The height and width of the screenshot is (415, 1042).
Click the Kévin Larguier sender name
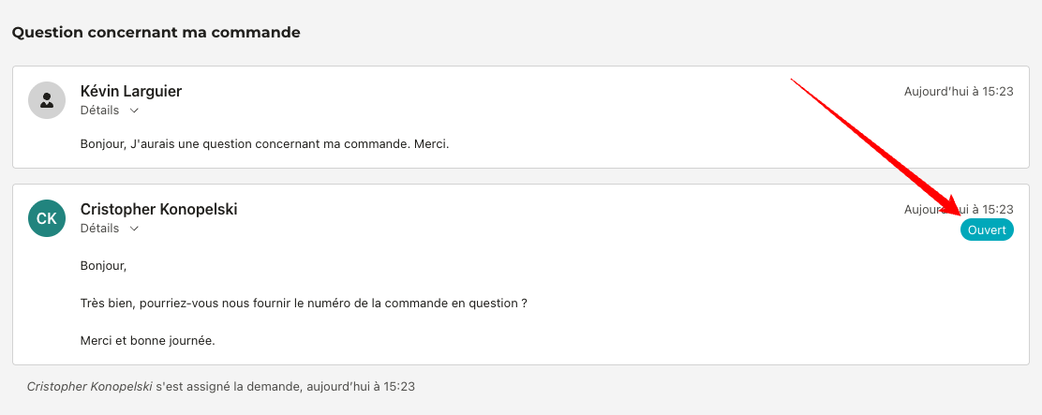point(131,91)
